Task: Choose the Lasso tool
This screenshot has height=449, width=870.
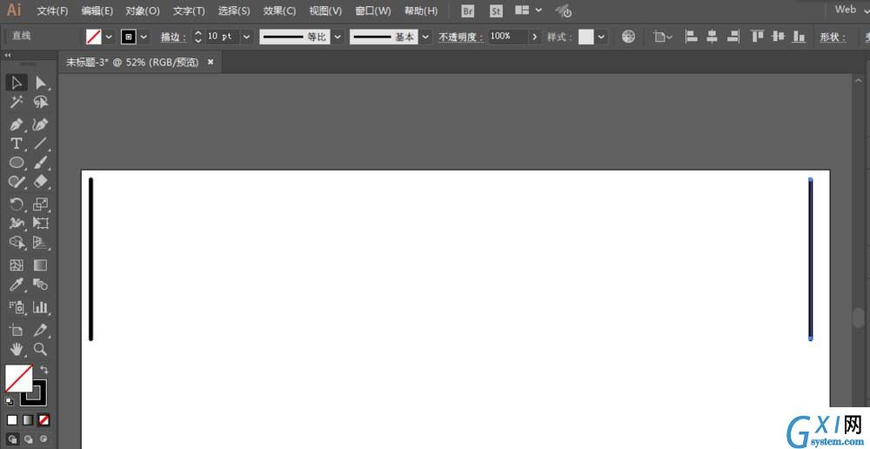Action: click(41, 102)
